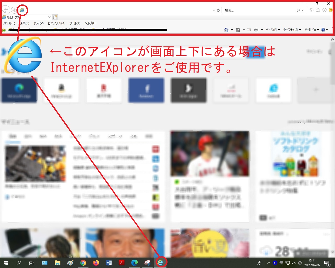Open Adobe Acrobat from taskbar

[122, 263]
